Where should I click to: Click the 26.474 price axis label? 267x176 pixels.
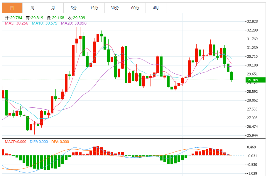coord(252,127)
